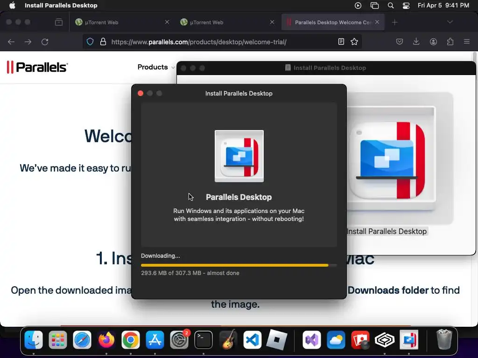Screen dimensions: 478x358
Task: Open the Firefox downloads panel
Action: 416,41
